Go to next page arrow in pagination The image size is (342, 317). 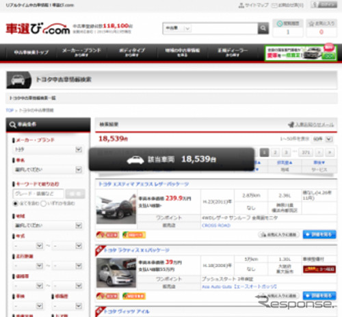(x=319, y=152)
